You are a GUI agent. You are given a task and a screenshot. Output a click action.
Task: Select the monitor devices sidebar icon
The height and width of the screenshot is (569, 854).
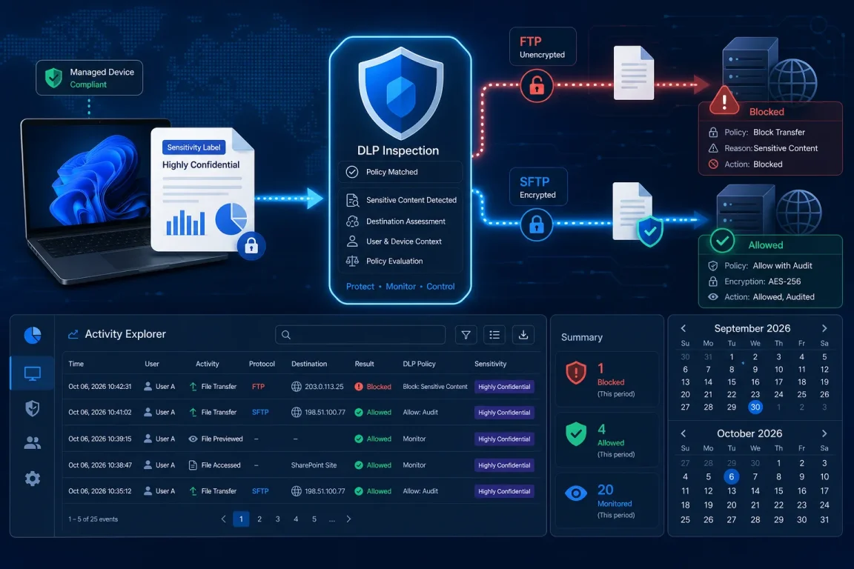coord(33,373)
